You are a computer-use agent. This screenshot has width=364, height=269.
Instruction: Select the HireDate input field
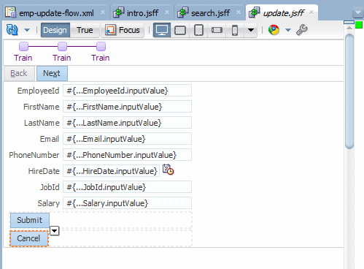111,171
